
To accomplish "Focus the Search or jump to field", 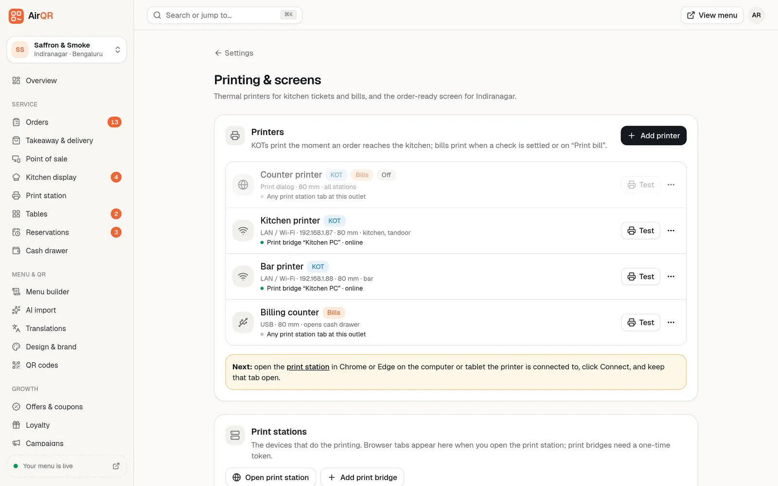I will pos(225,15).
